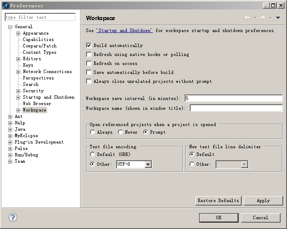Expand the Appearance tree node

click(x=18, y=33)
